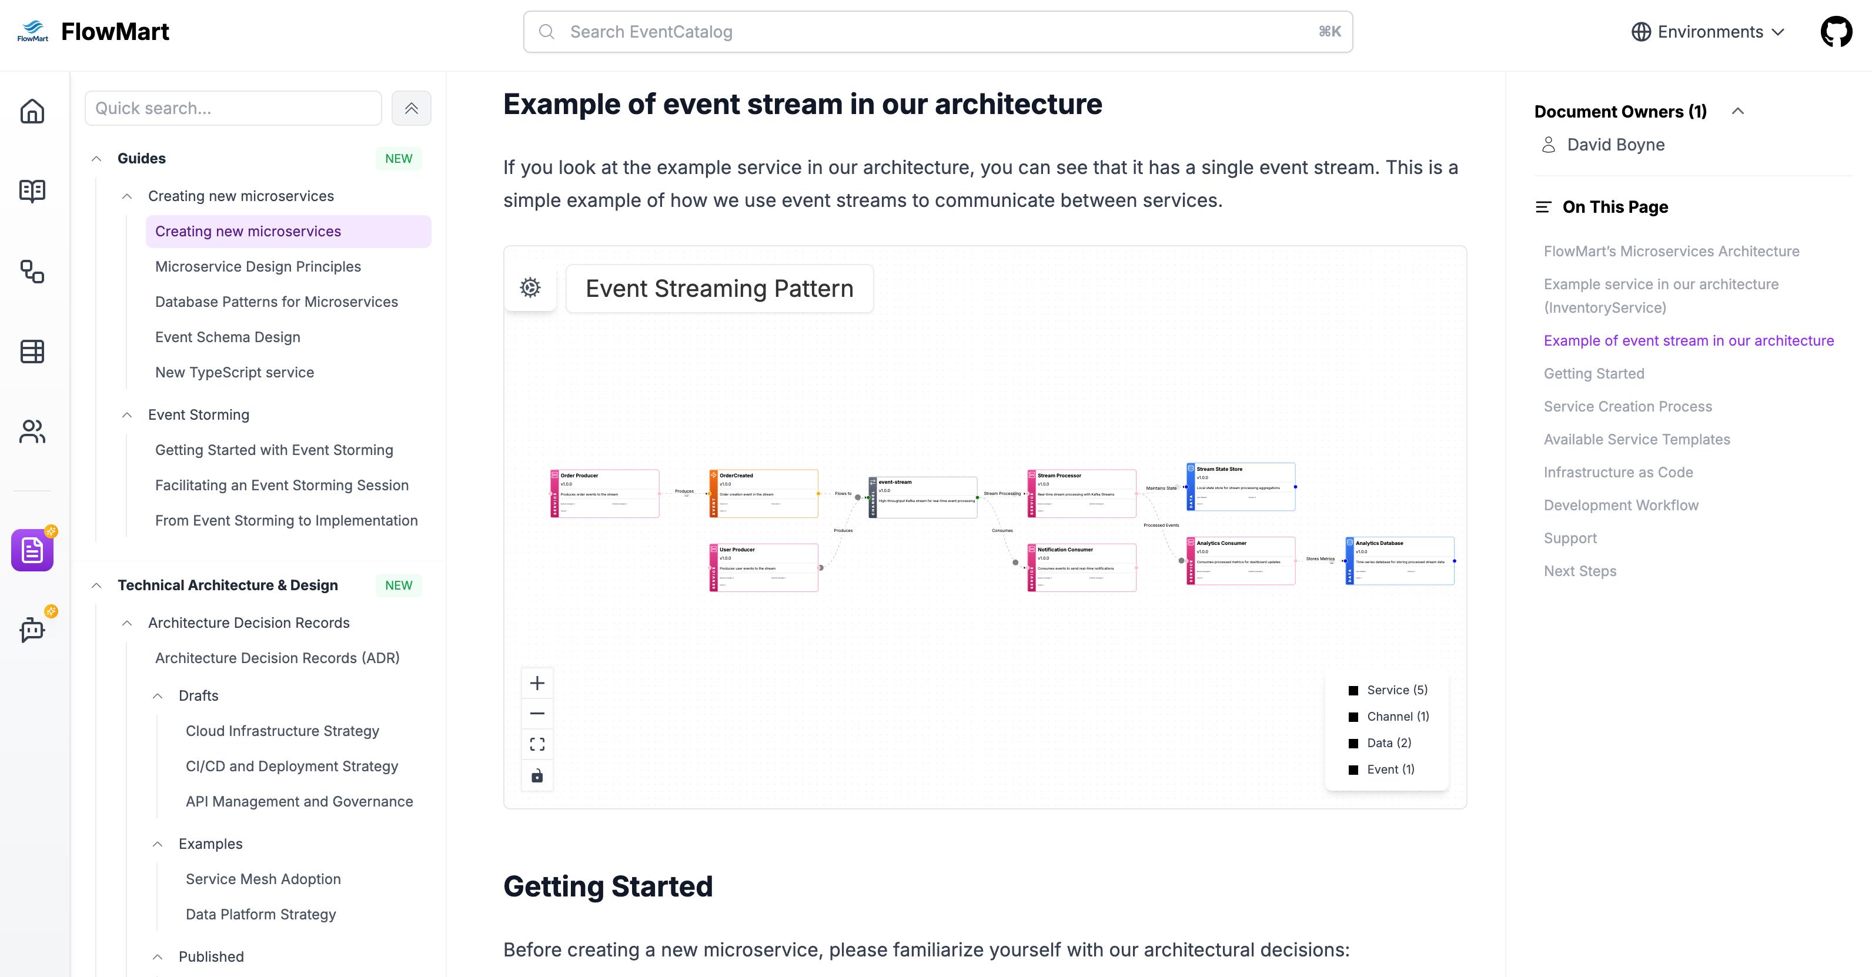
Task: Launch the chat assistant icon at sidebar bottom
Action: (x=33, y=630)
